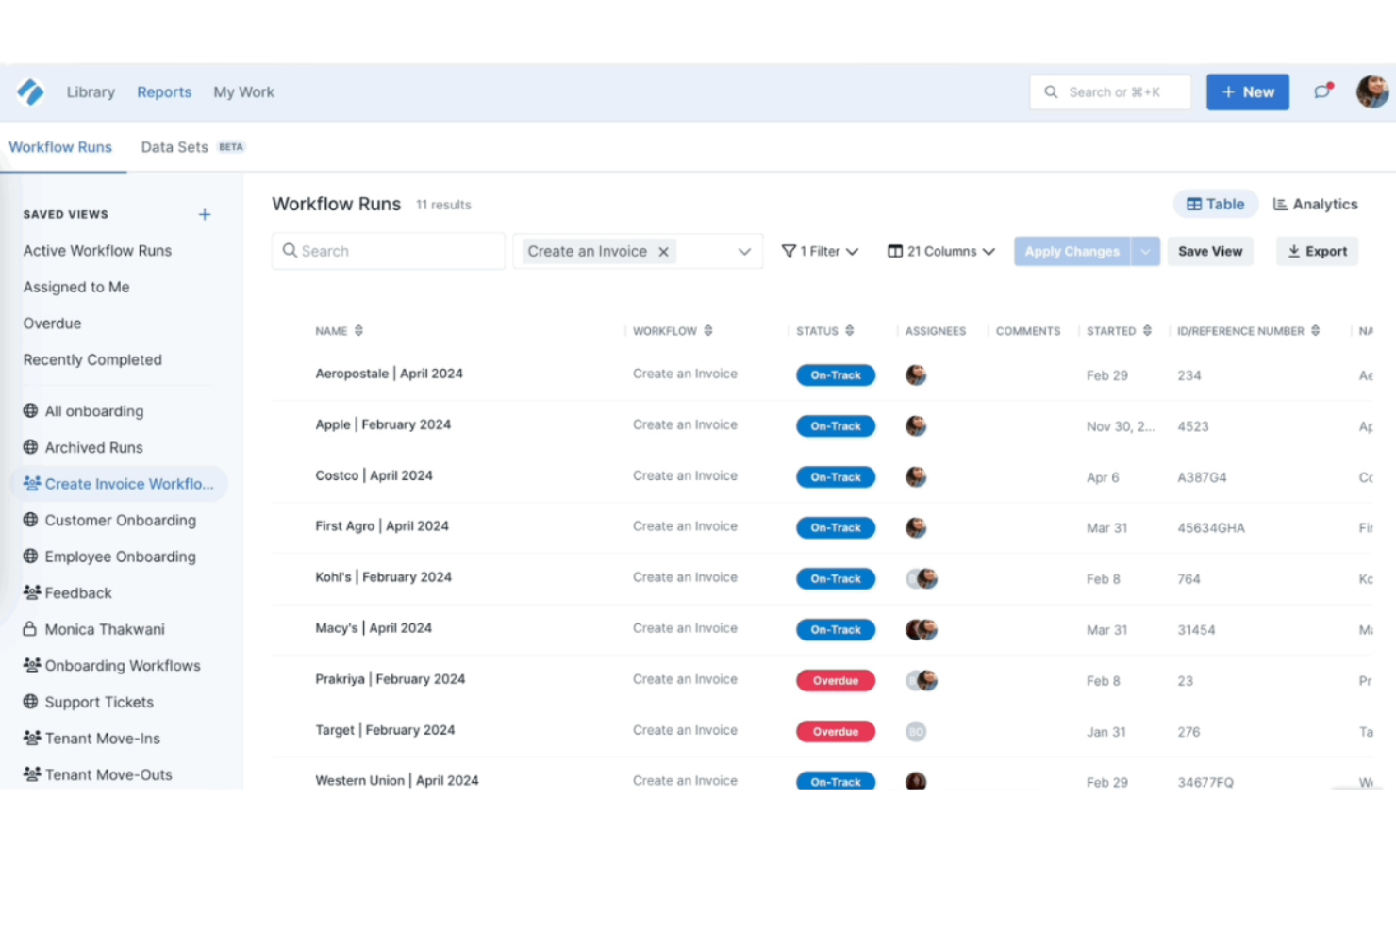Export the workflow runs
Image resolution: width=1396 pixels, height=931 pixels.
(x=1318, y=252)
